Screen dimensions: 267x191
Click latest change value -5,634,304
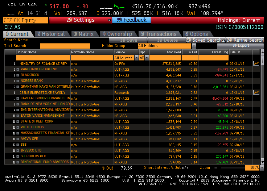coord(220,99)
